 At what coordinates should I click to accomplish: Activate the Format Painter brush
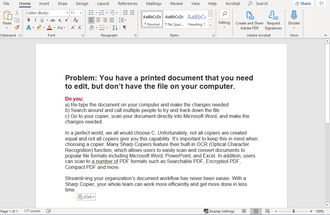17,28
